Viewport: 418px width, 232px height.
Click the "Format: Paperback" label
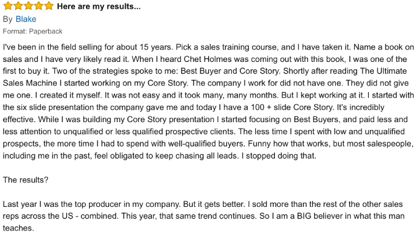(x=32, y=31)
